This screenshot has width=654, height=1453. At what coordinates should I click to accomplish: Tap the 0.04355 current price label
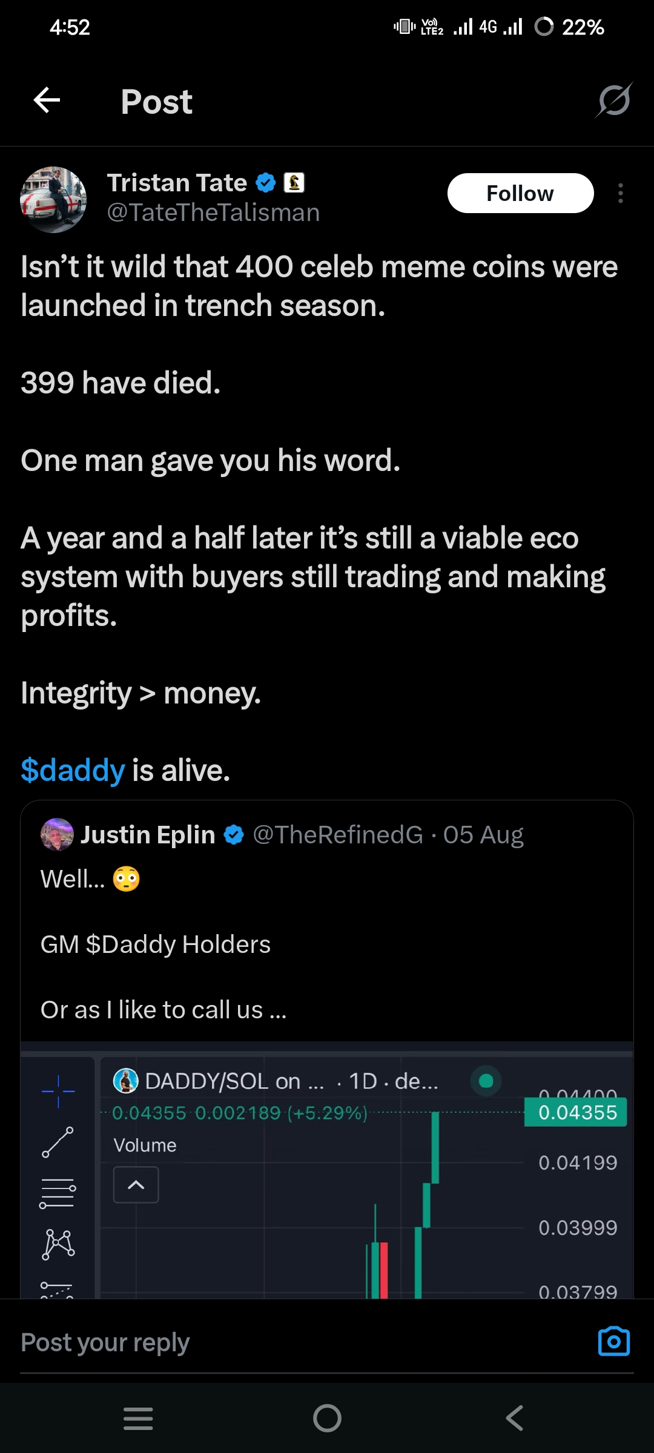point(576,1113)
